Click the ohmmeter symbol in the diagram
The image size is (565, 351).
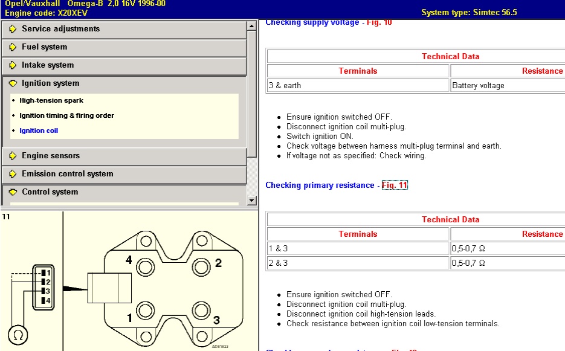18,335
